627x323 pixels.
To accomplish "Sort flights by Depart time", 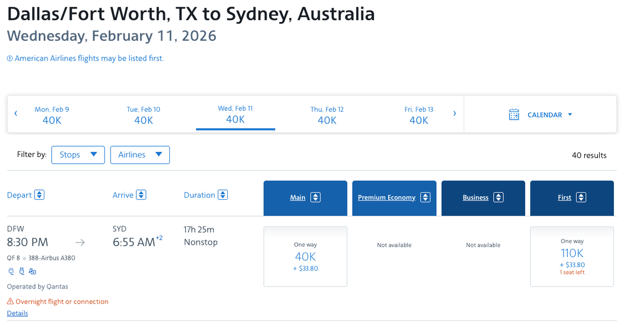I will tap(40, 195).
